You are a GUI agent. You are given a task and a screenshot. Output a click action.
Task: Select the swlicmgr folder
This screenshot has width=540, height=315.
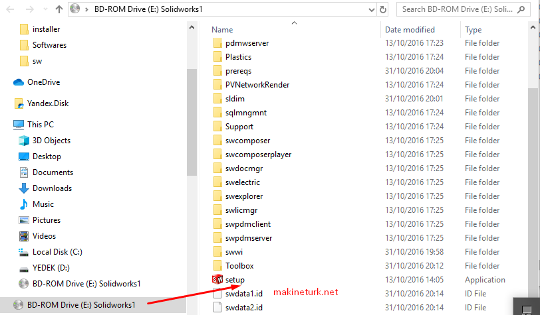pos(241,210)
